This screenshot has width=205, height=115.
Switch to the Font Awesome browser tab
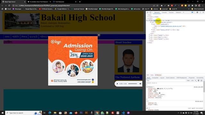pos(65,2)
